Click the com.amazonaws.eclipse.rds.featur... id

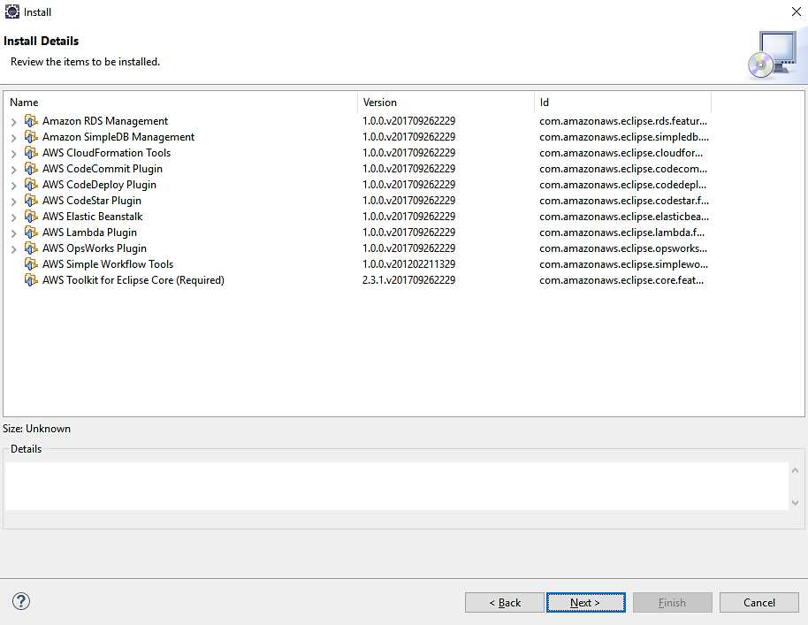623,121
